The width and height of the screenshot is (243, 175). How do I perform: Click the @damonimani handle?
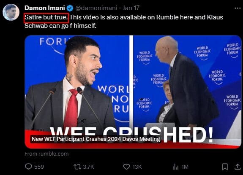coord(96,8)
